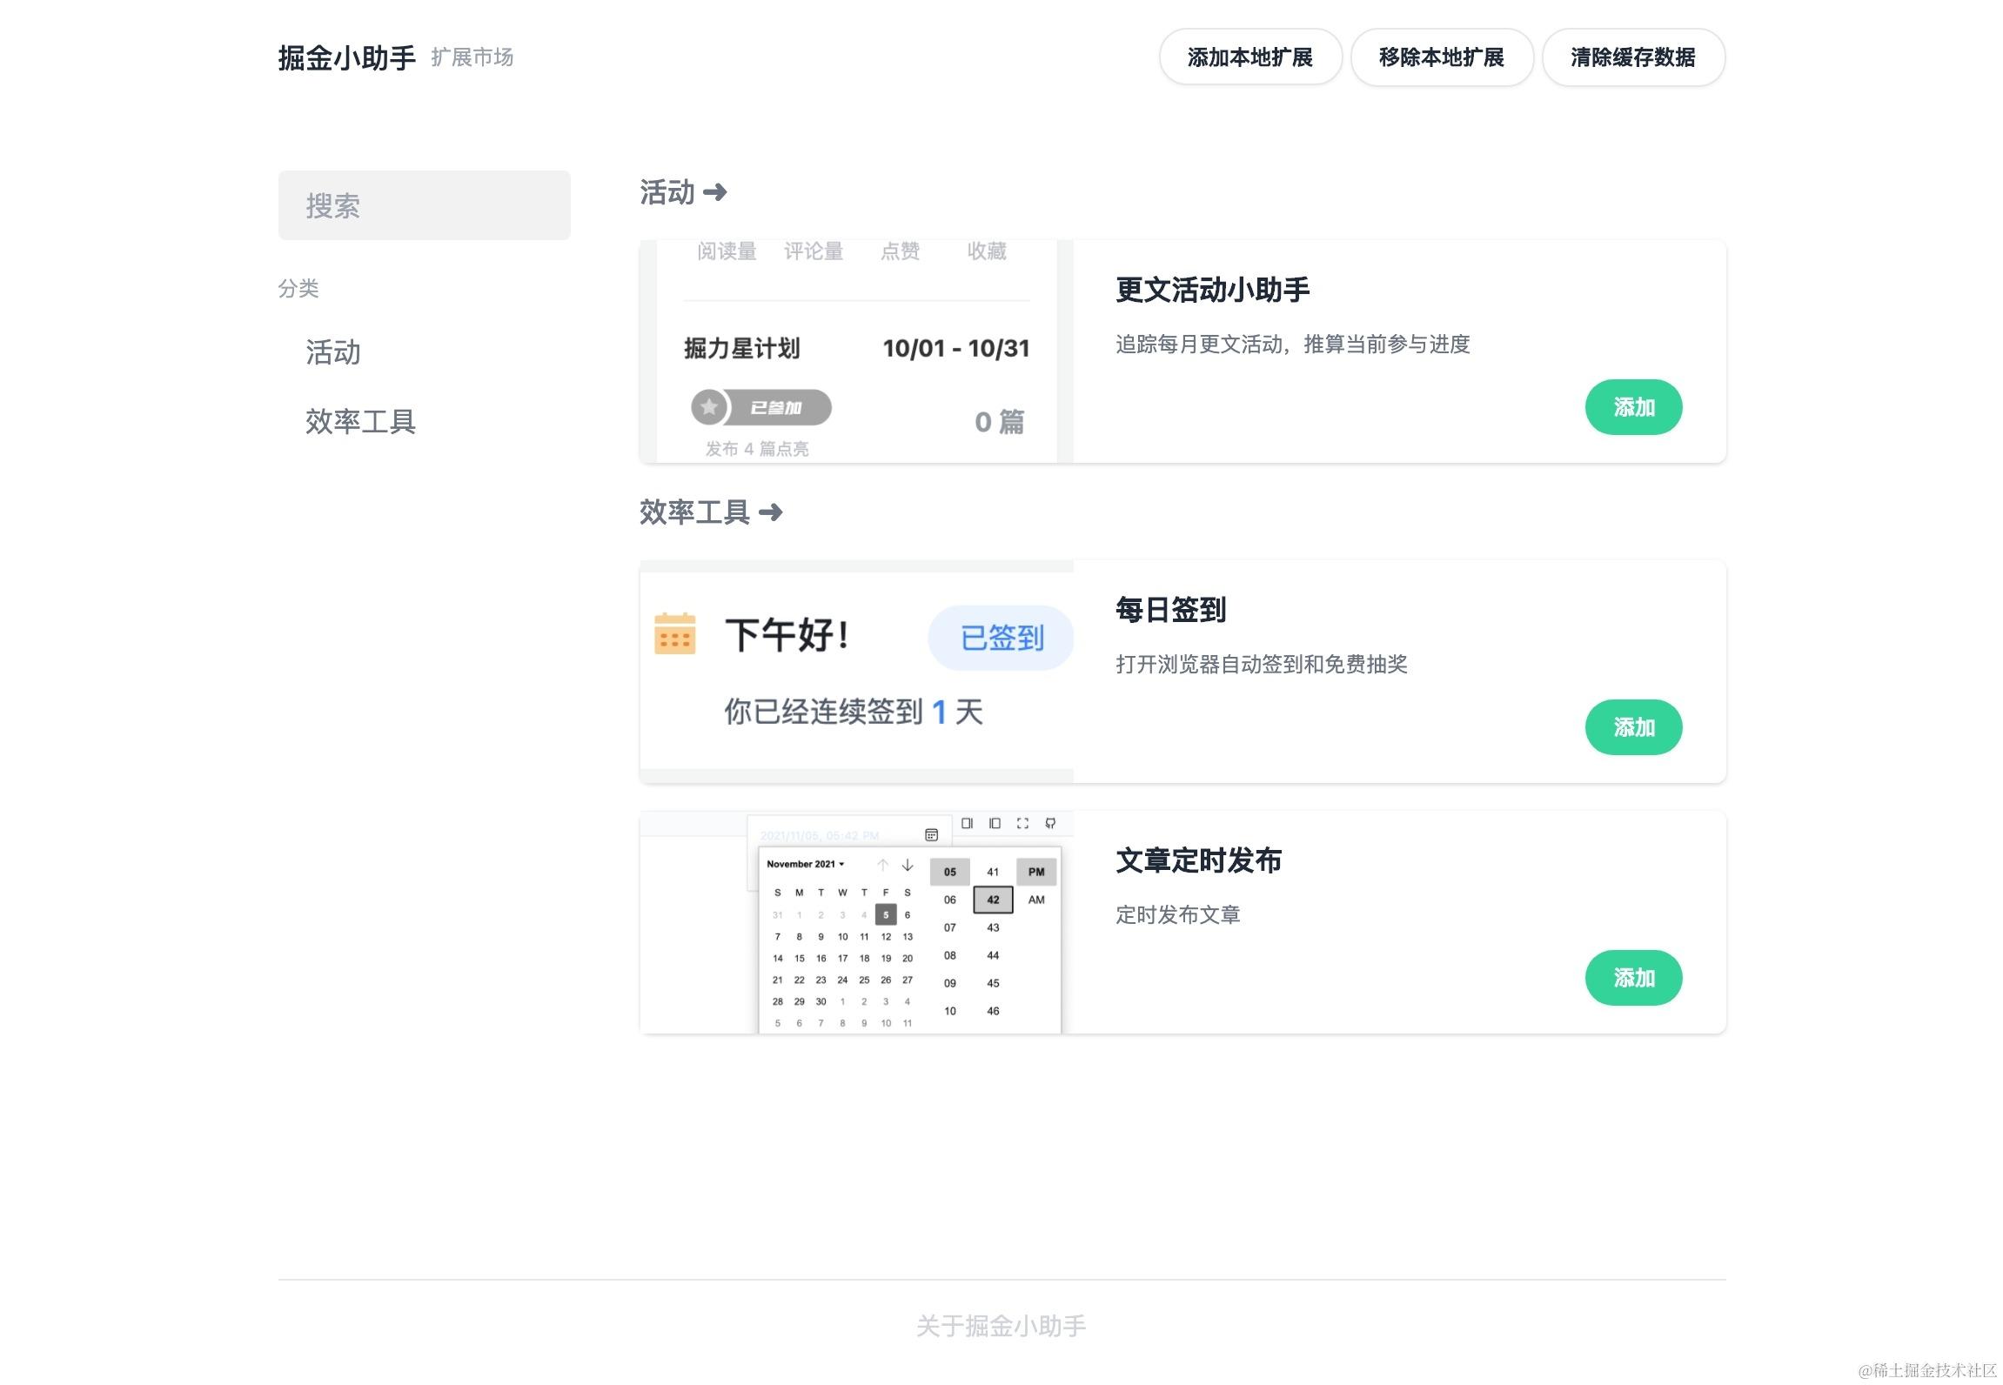Open 关于掘金小助手 footer link
The width and height of the screenshot is (2003, 1385).
tap(1001, 1326)
